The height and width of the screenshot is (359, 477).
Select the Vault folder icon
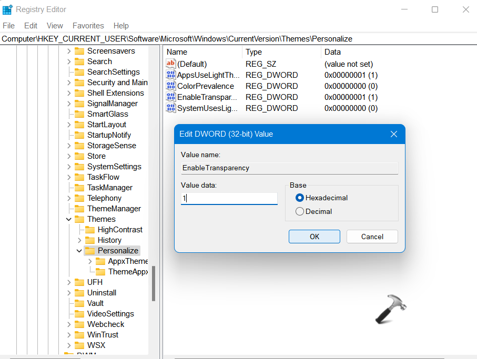point(79,303)
